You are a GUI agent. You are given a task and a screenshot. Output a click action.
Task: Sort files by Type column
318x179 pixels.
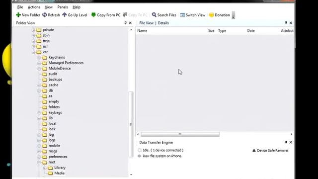click(222, 31)
